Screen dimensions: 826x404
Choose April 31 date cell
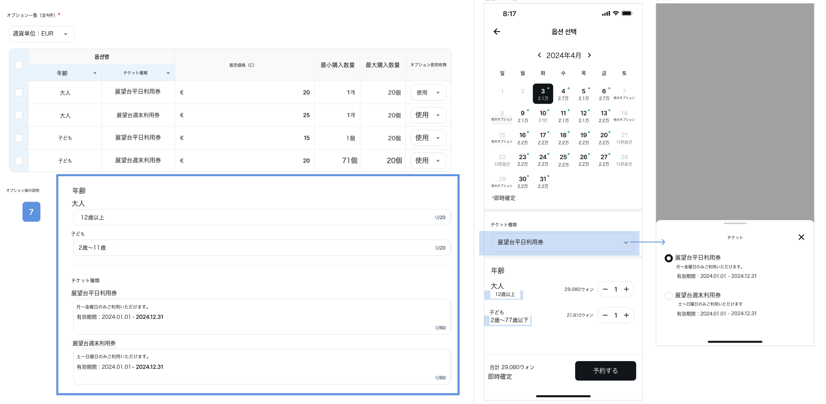(543, 182)
